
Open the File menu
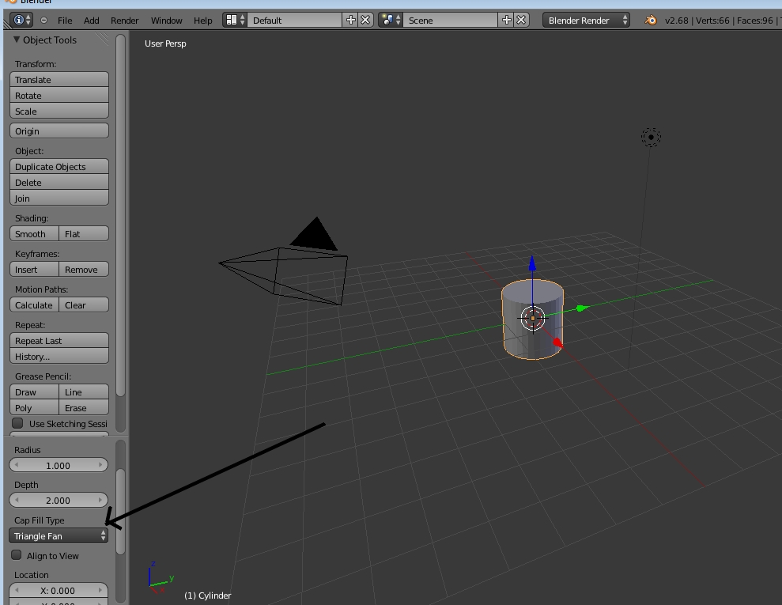(65, 21)
